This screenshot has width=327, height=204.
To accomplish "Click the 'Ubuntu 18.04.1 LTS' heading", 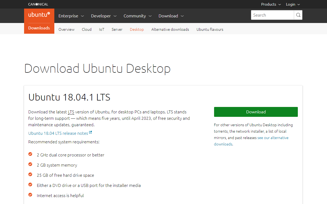I will pos(69,97).
